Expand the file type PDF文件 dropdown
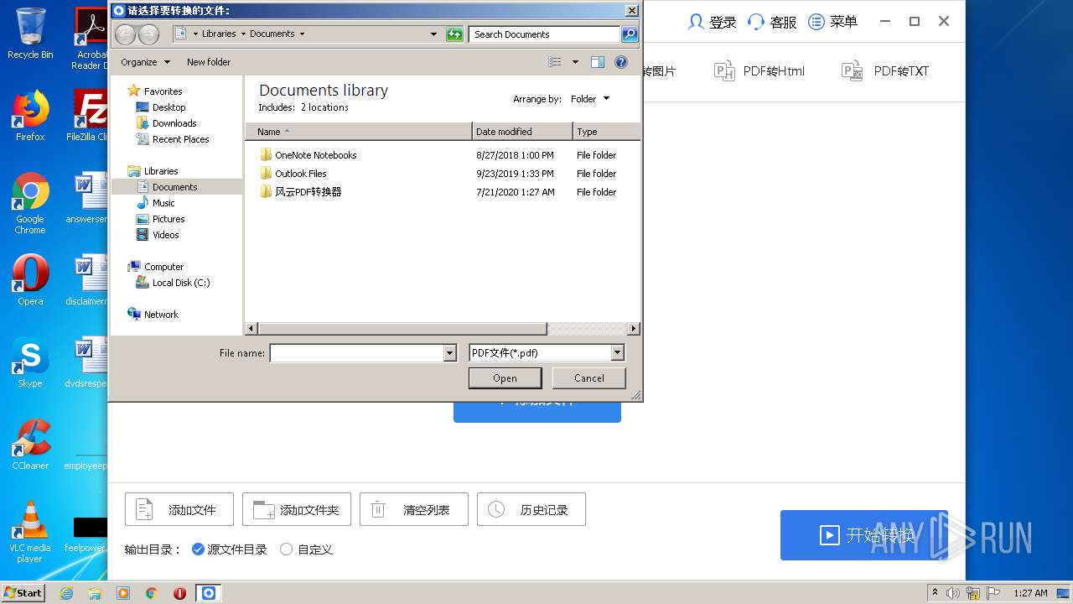1073x604 pixels. pos(617,353)
